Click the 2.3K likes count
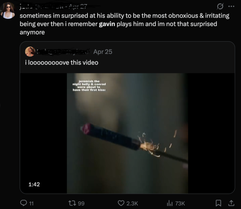The height and width of the screenshot is (209, 241). [132, 203]
